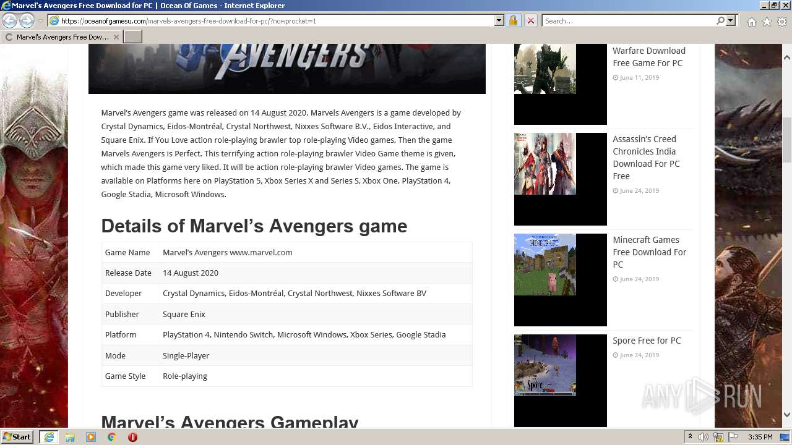This screenshot has height=445, width=792.
Task: Open the red Opera-style taskbar icon
Action: tap(132, 437)
